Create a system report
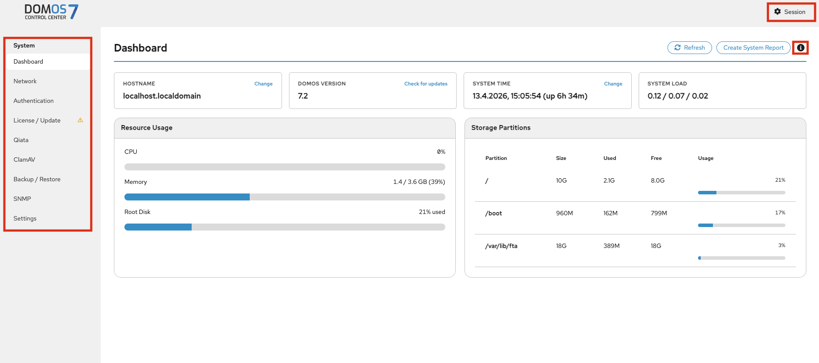819x363 pixels. (754, 47)
